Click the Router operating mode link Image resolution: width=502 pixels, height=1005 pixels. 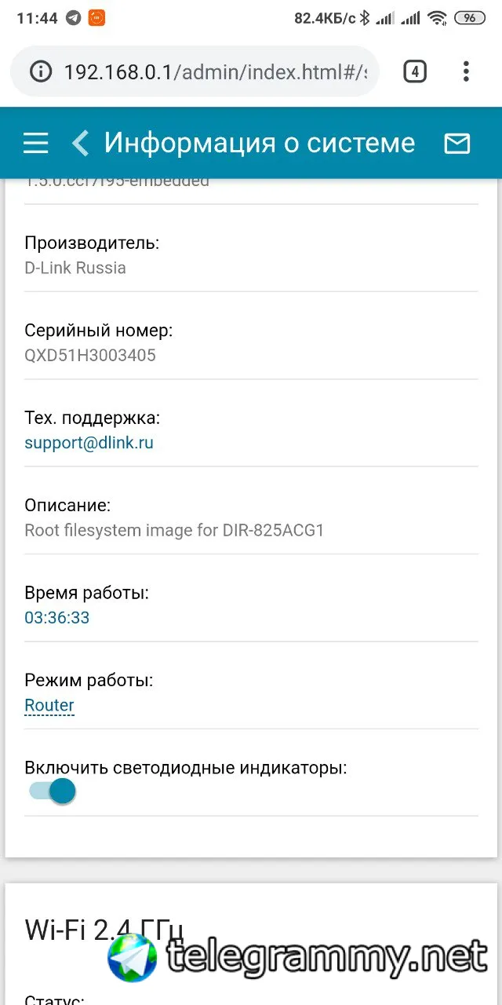(x=49, y=705)
